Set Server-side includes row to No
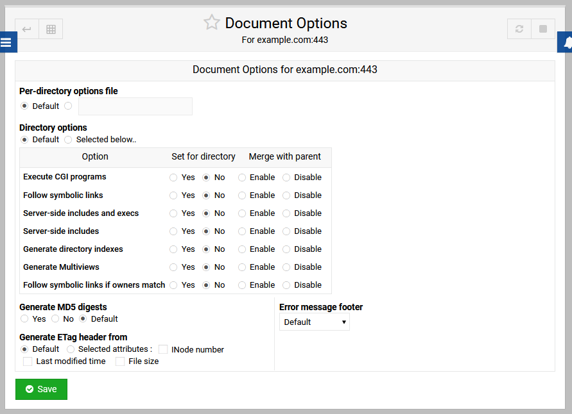The height and width of the screenshot is (414, 572). [206, 231]
